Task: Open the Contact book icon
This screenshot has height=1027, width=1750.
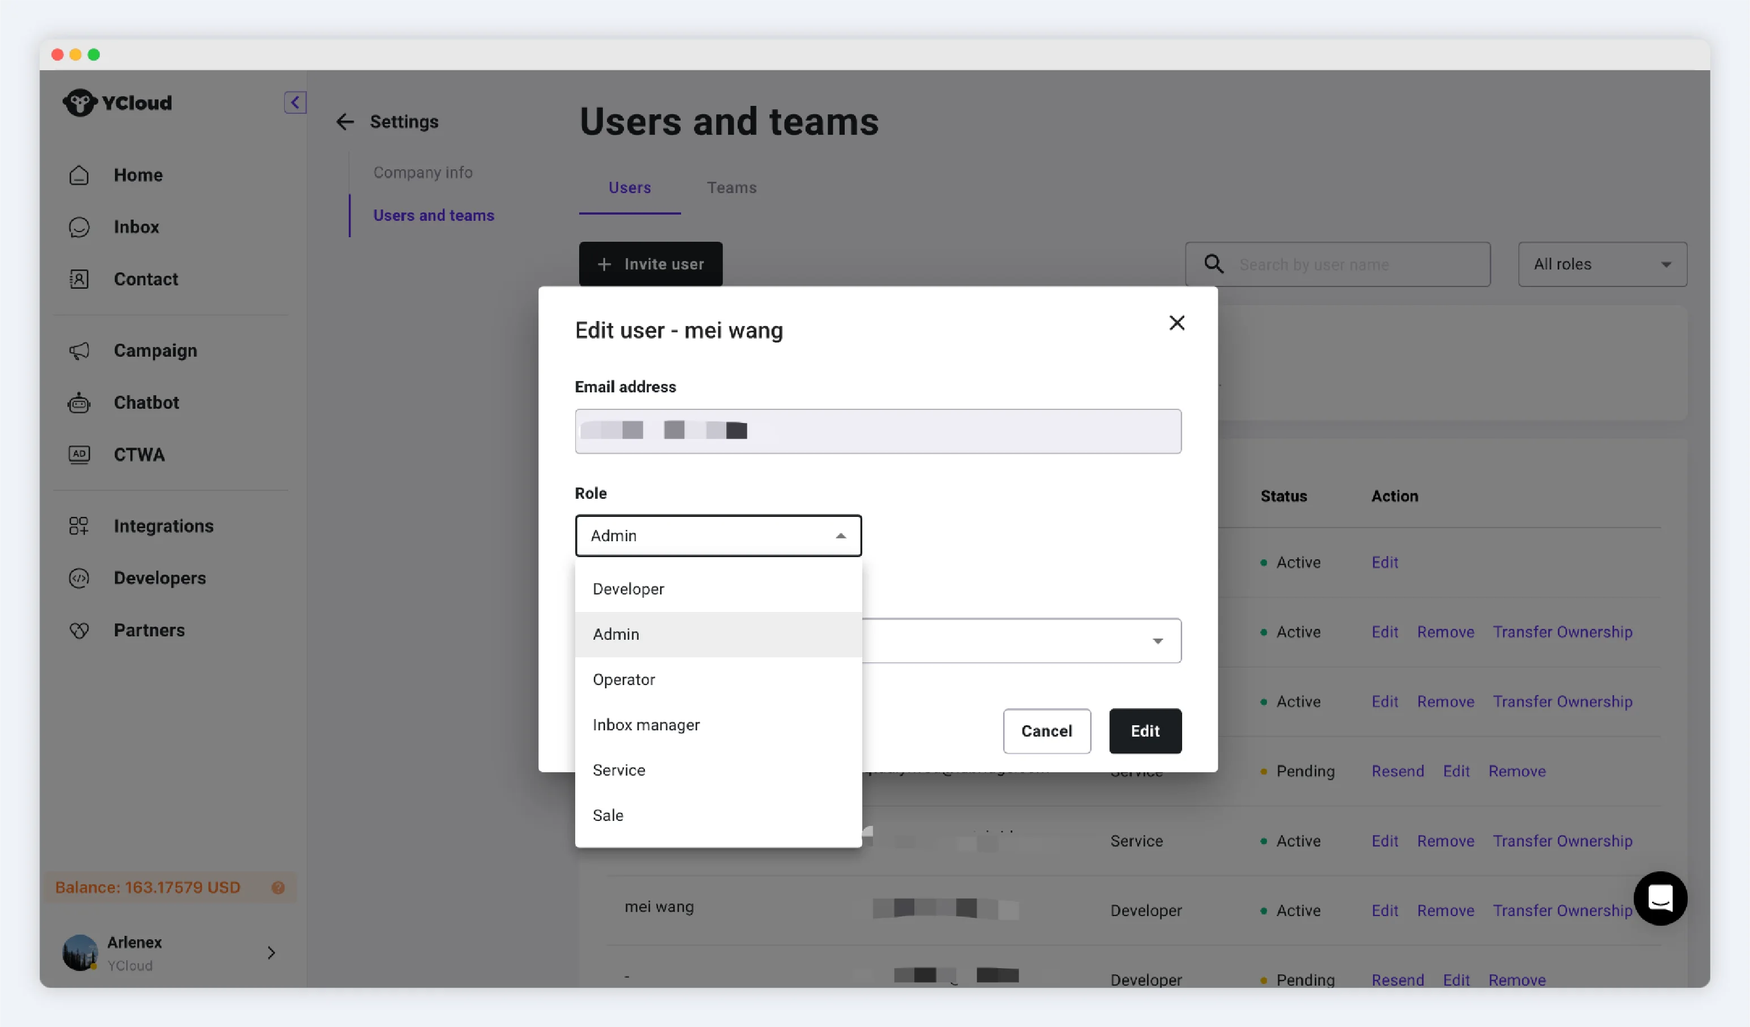Action: (x=79, y=279)
